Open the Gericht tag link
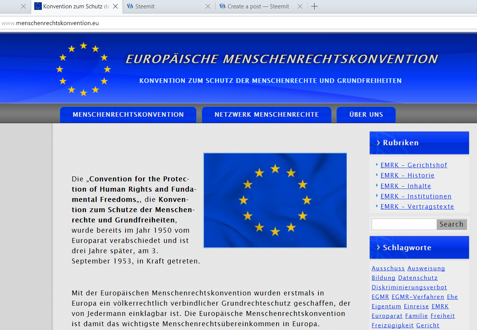 [428, 325]
